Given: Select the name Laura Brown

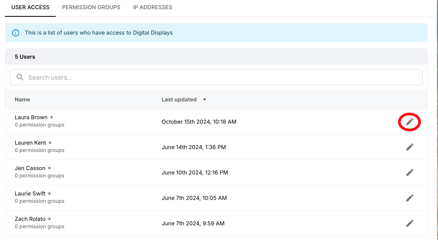Looking at the screenshot, I should [x=31, y=117].
